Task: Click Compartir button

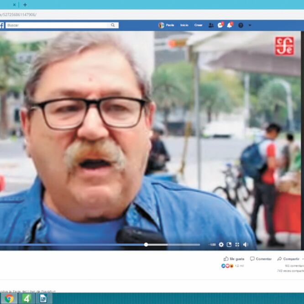Action: pyautogui.click(x=288, y=259)
